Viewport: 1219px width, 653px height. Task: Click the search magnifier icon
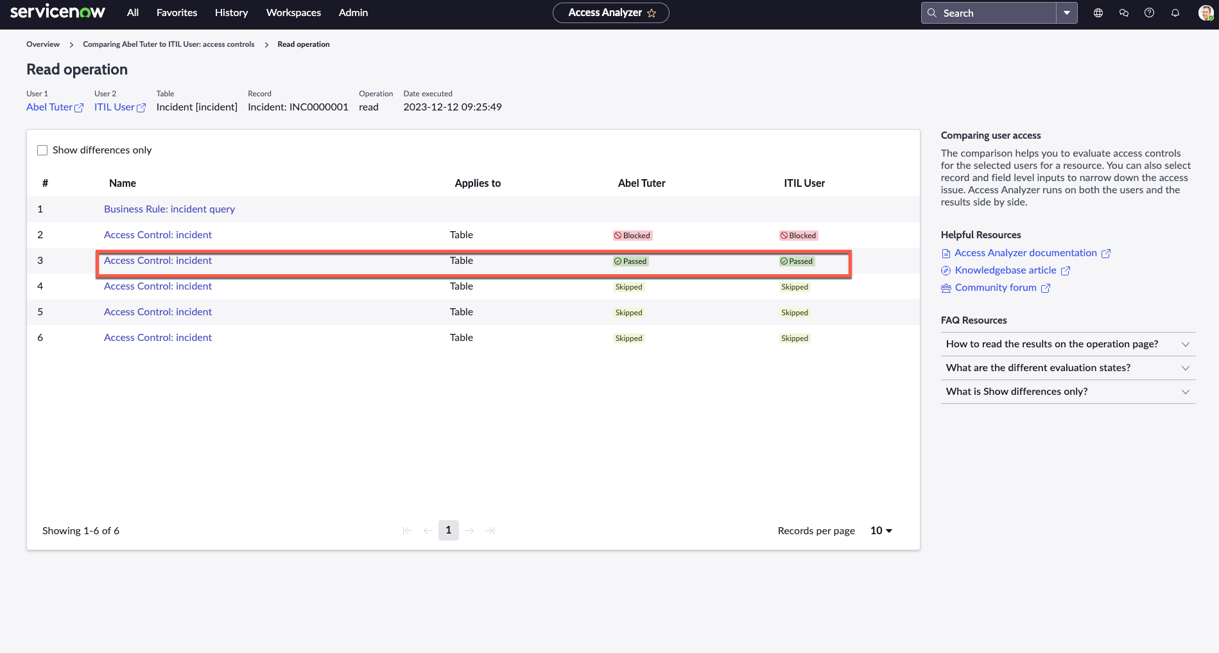(932, 13)
